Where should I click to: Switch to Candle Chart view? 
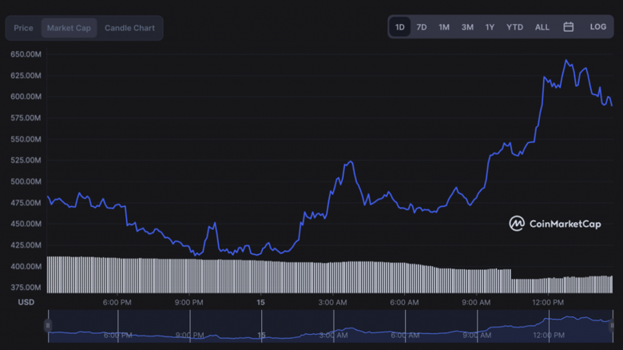(129, 28)
